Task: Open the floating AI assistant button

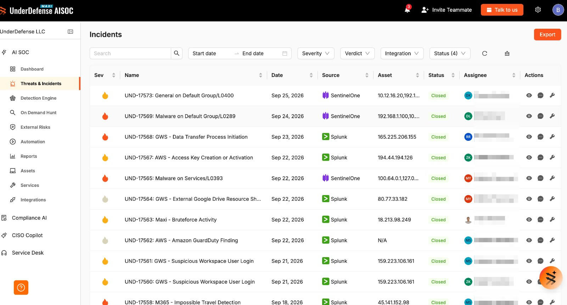Action: [x=551, y=278]
